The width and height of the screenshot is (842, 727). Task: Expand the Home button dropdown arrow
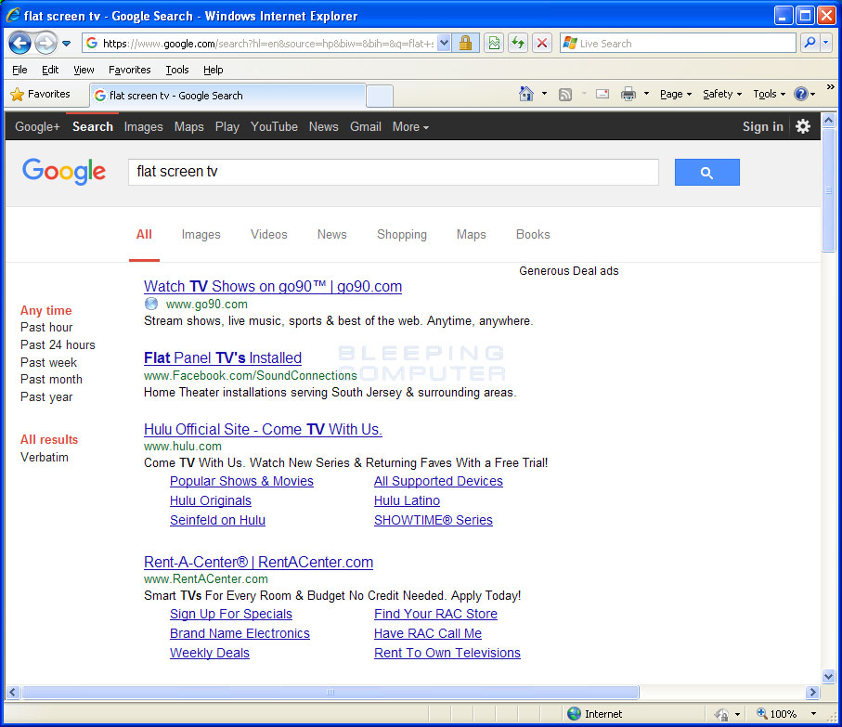coord(545,94)
